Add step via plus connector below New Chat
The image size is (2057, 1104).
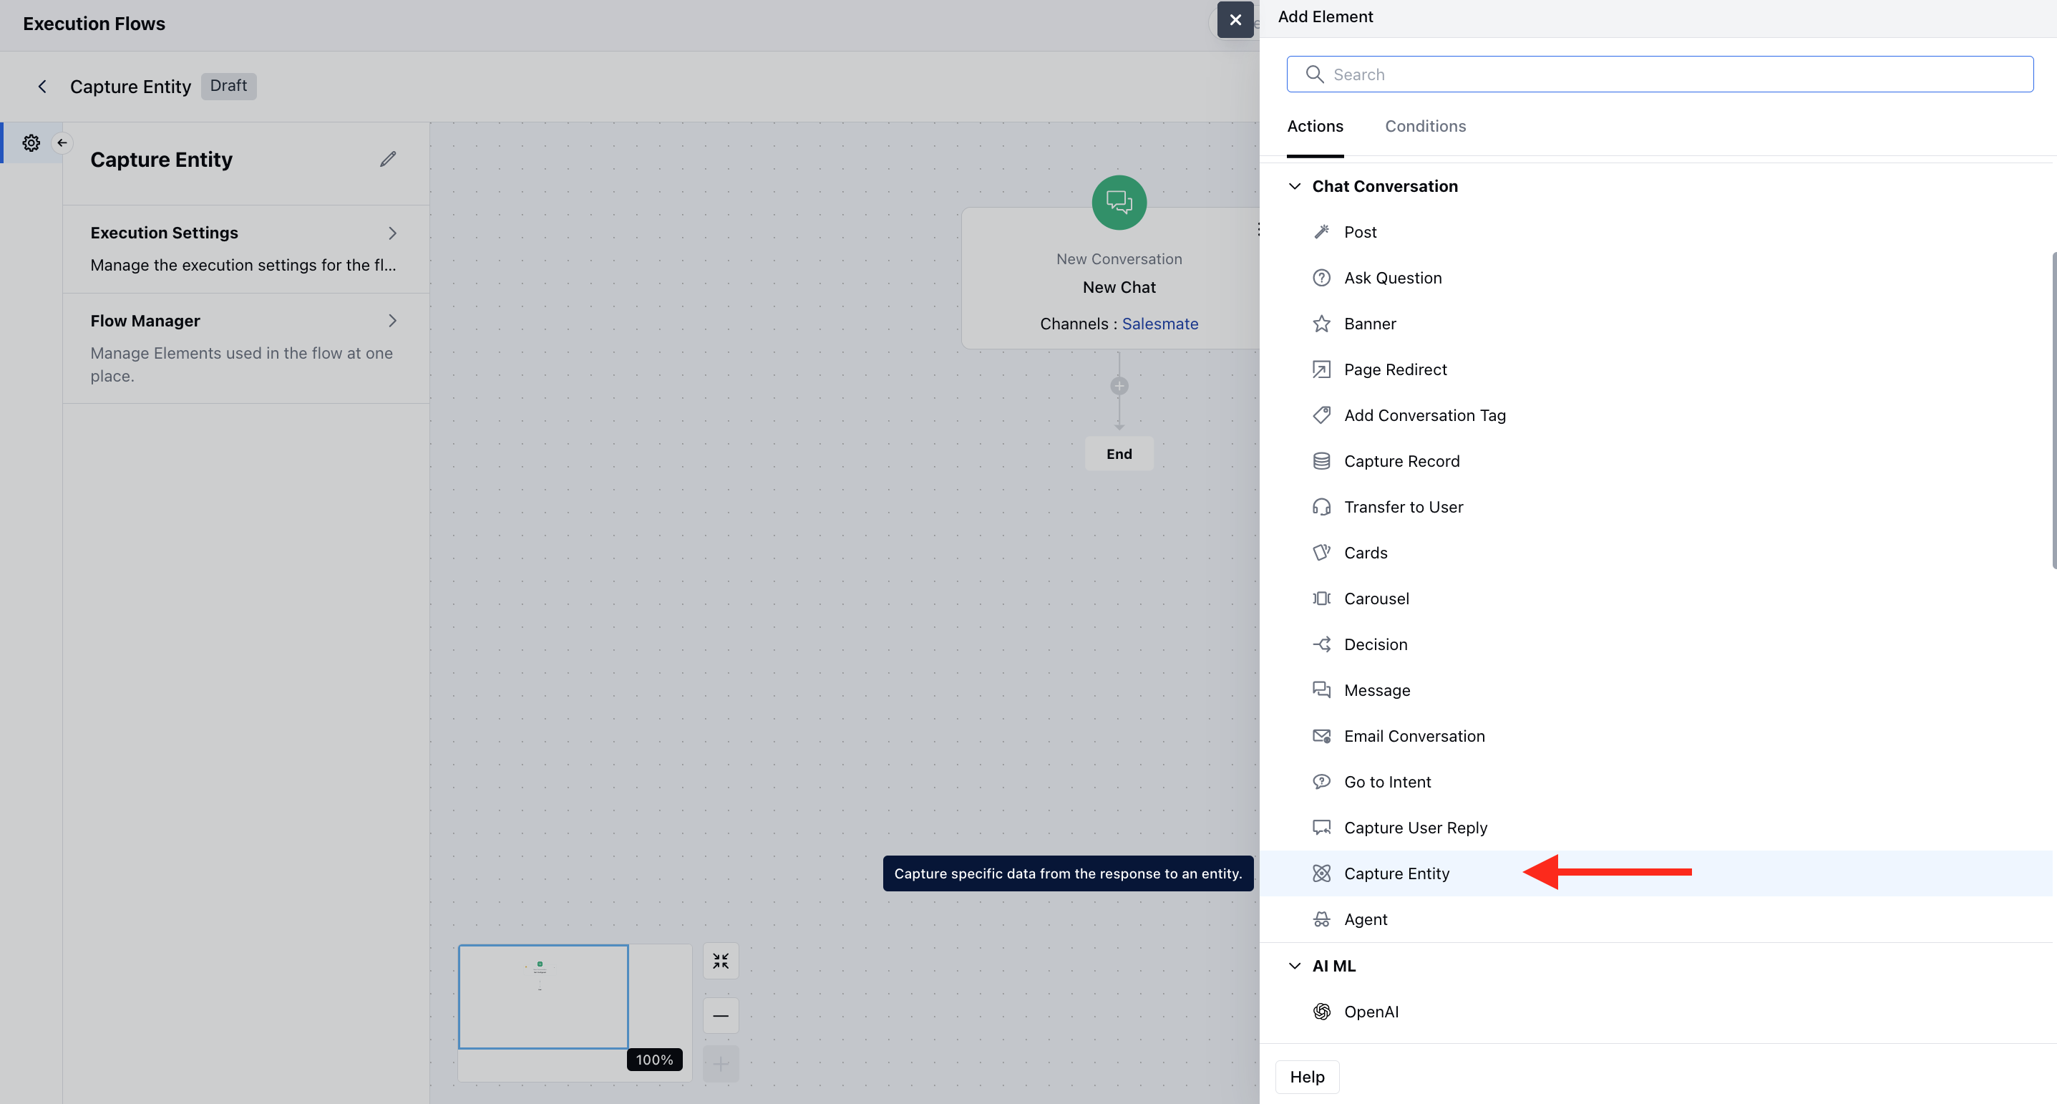1119,387
